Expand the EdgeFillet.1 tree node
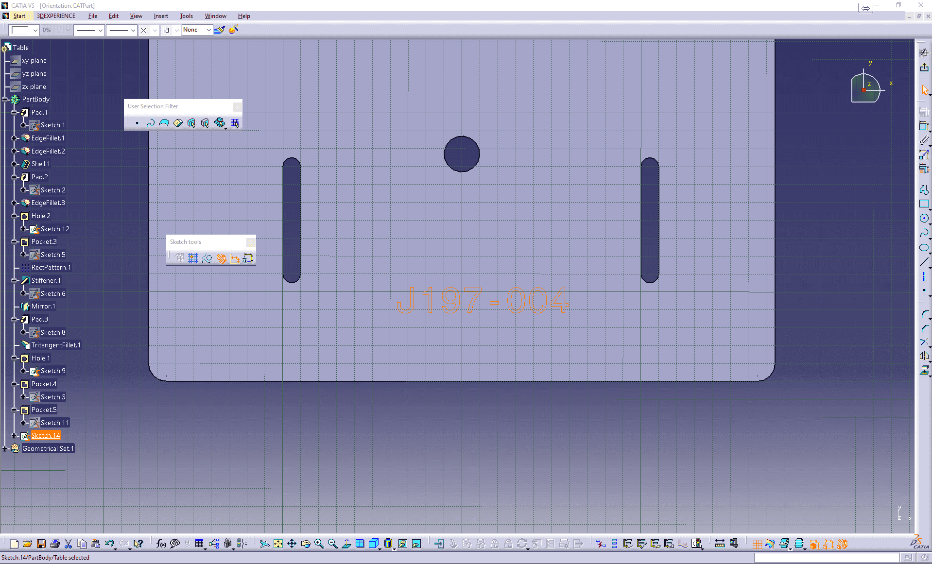Viewport: 932px width, 564px height. [x=14, y=138]
